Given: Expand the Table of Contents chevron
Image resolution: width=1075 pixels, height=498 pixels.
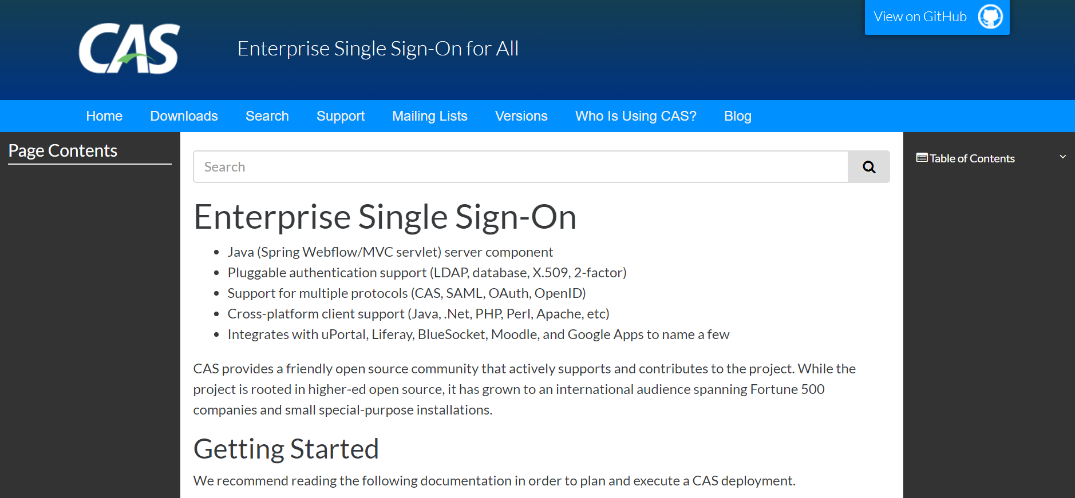Looking at the screenshot, I should [1062, 157].
